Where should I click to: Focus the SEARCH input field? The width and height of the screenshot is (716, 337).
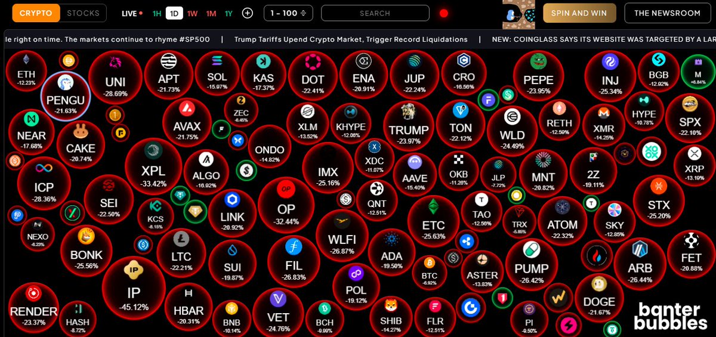tap(375, 13)
